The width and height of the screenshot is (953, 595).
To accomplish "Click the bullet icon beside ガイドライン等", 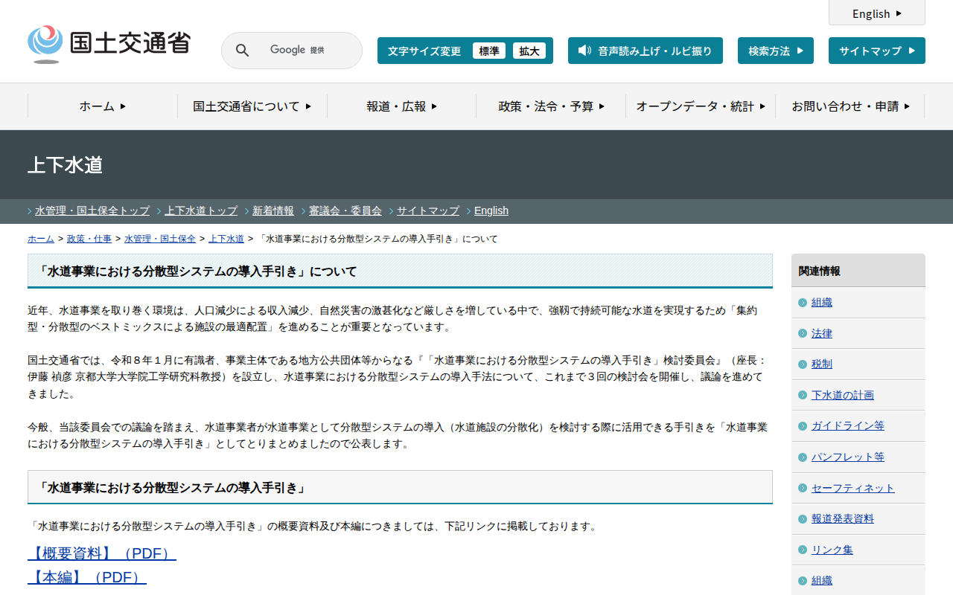I will [x=802, y=426].
